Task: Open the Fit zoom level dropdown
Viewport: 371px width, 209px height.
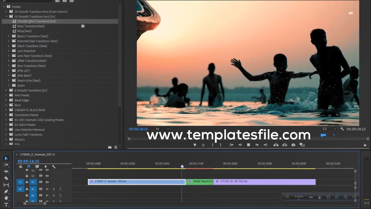Action: tap(162, 129)
